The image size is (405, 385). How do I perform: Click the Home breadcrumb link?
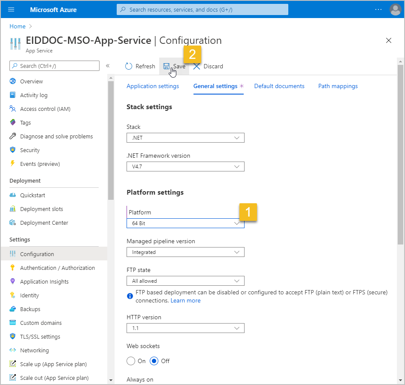coord(18,26)
